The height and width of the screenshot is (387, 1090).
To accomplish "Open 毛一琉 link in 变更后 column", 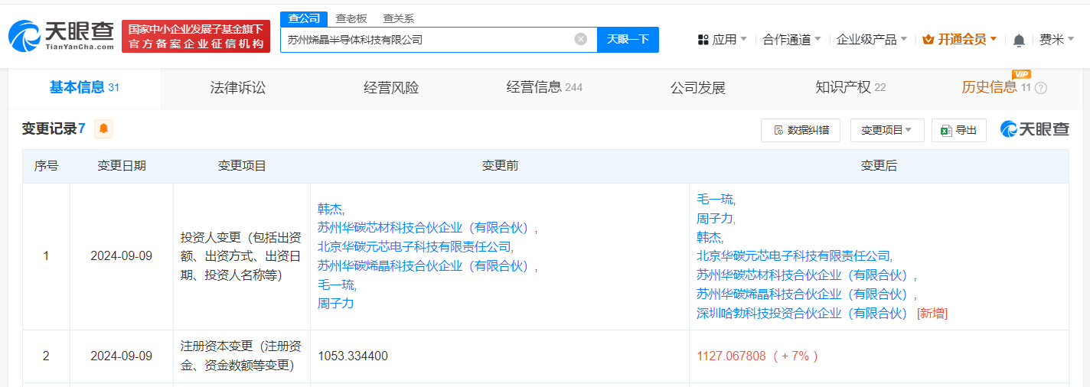I will (x=715, y=199).
